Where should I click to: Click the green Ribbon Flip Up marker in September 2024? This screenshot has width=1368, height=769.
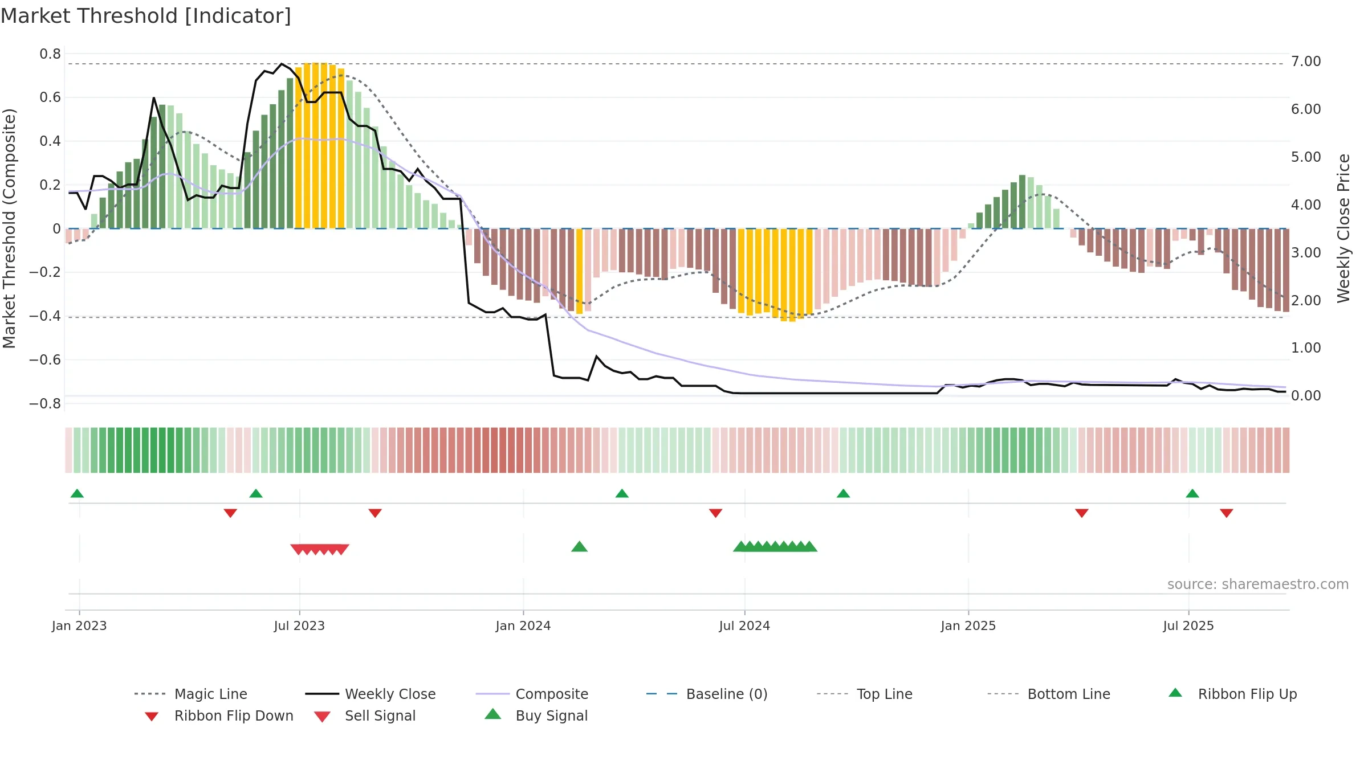click(x=843, y=493)
